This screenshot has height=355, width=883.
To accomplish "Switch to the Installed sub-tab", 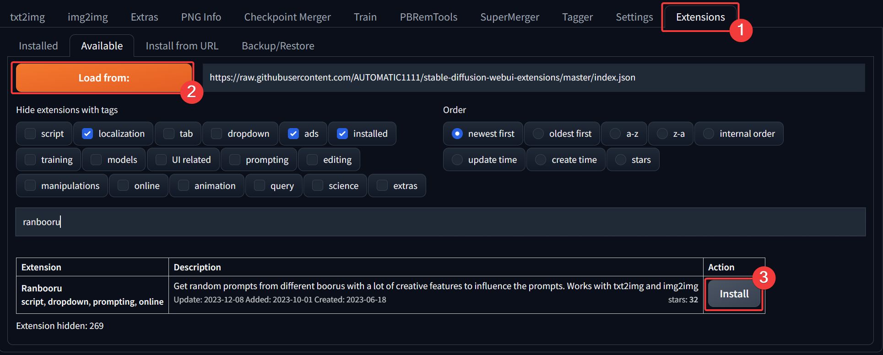I will 38,46.
